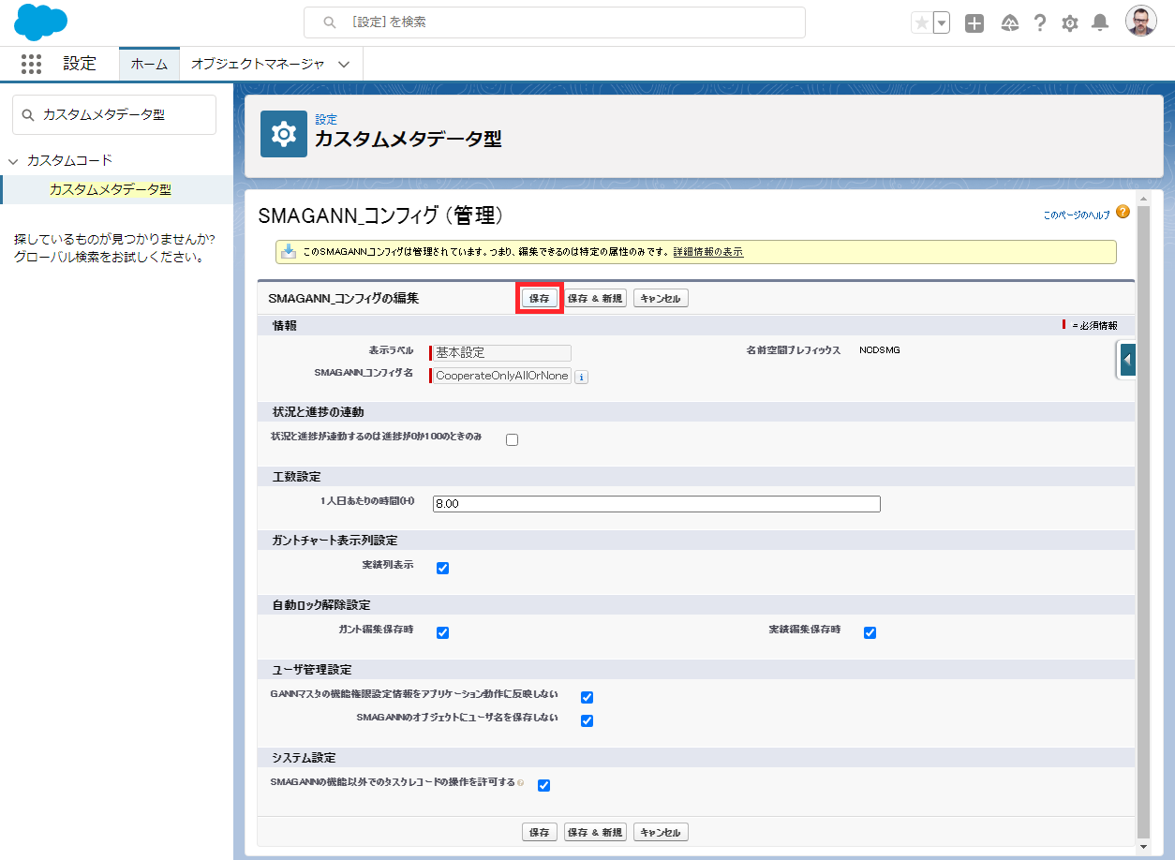Click the 詳細情報の表示 link
Viewport: 1175px width, 860px height.
(x=708, y=252)
